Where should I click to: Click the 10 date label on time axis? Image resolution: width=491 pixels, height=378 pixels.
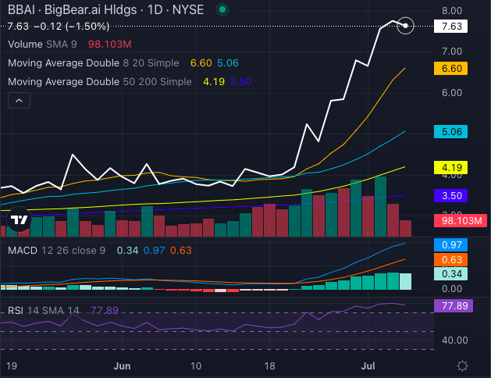196,366
